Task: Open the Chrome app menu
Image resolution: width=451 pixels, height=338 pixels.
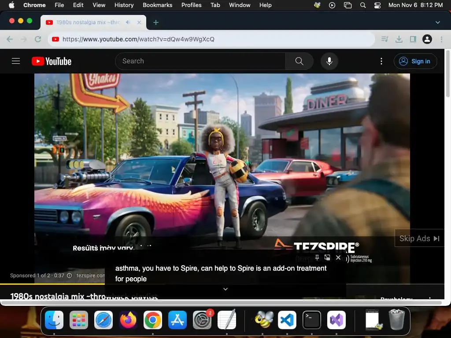Action: 34,5
